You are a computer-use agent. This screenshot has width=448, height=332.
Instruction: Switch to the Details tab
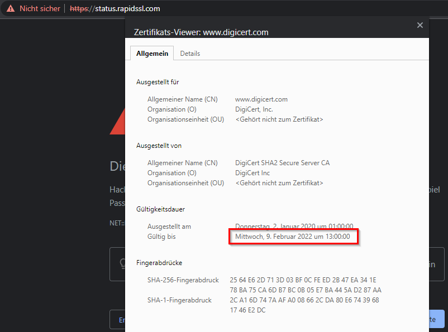coord(190,54)
